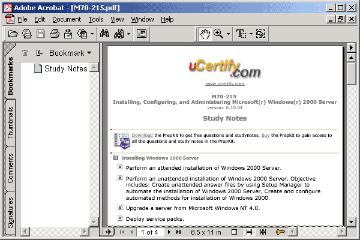Viewport: 360px width, 240px height.
Task: Click the bookmarks panel scroll left arrow
Action: click(x=25, y=232)
